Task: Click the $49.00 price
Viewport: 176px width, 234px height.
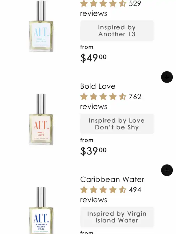Action: pyautogui.click(x=93, y=58)
